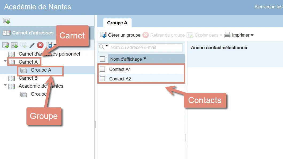Click the Gérer un groupe button

(x=120, y=35)
